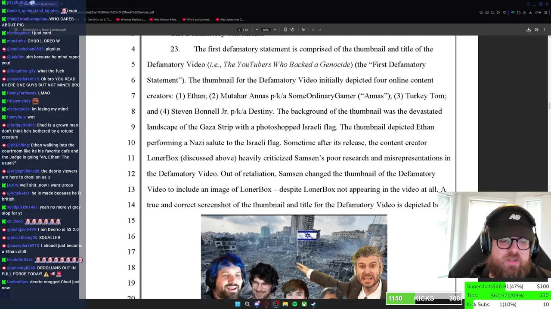Open the 'Wireless Festival c...' bookmark
Screen dimensions: 551x309
(131, 19)
